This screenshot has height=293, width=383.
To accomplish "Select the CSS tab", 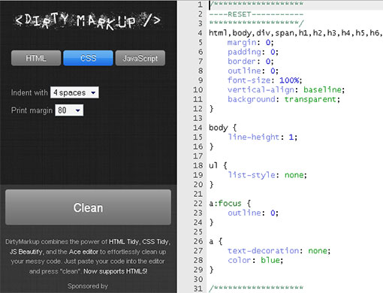I will 88,58.
